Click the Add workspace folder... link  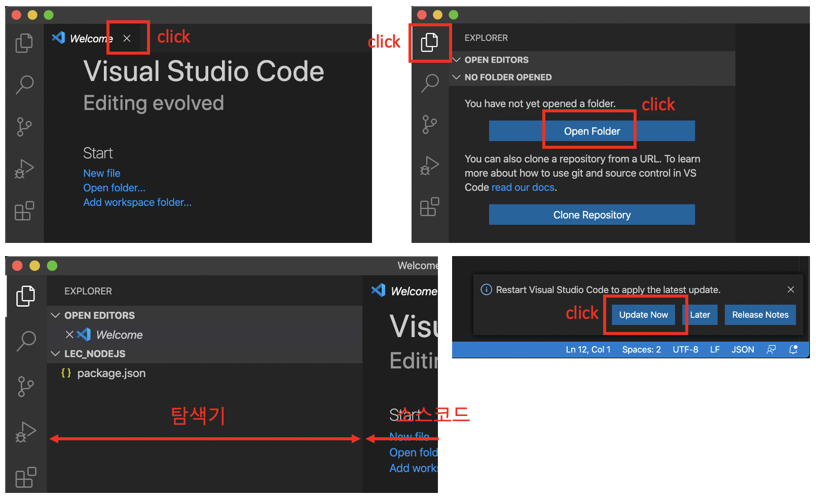(x=137, y=202)
